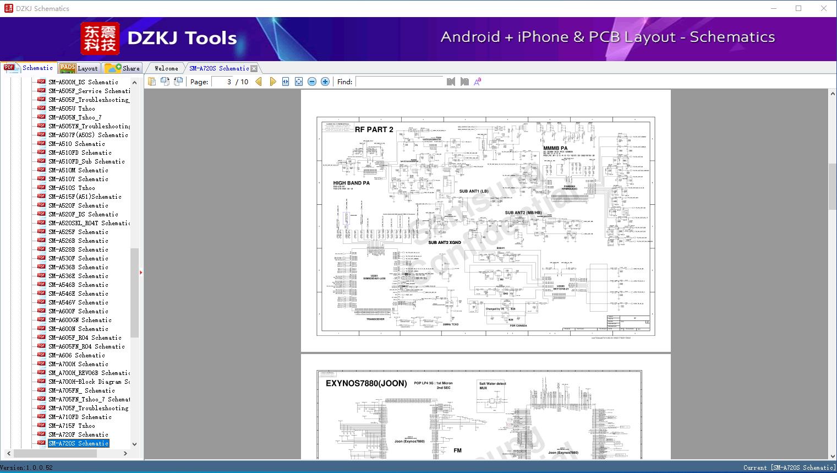837x473 pixels.
Task: Click inside the Find text field
Action: pyautogui.click(x=399, y=81)
